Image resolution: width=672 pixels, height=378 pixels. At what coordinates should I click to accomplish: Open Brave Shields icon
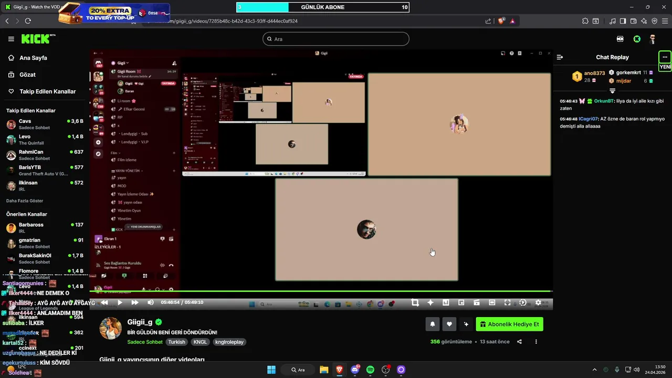(x=501, y=21)
